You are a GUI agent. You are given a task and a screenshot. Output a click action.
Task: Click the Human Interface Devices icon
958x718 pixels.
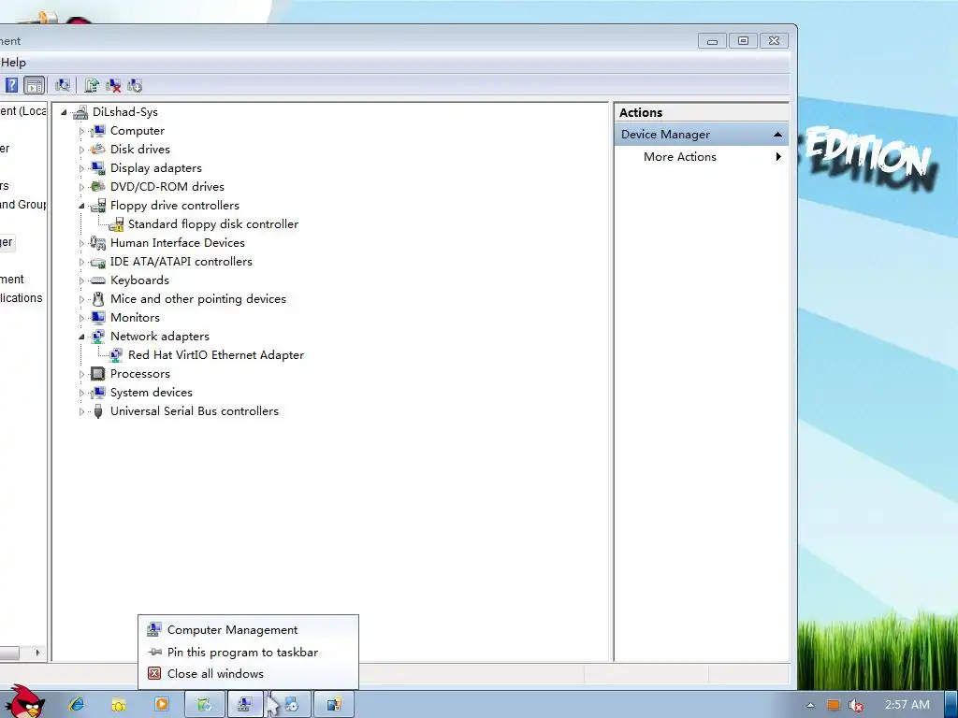[x=97, y=243]
